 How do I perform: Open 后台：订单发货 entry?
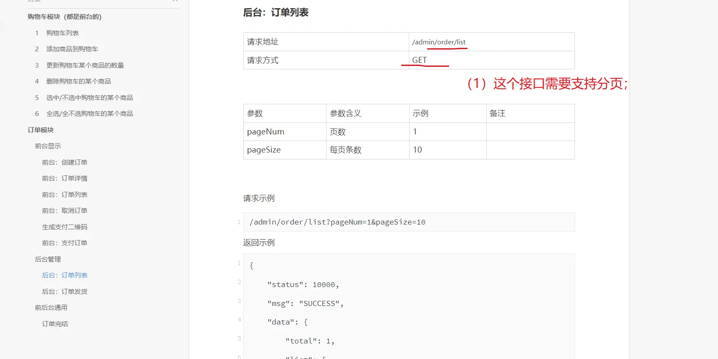click(x=65, y=292)
